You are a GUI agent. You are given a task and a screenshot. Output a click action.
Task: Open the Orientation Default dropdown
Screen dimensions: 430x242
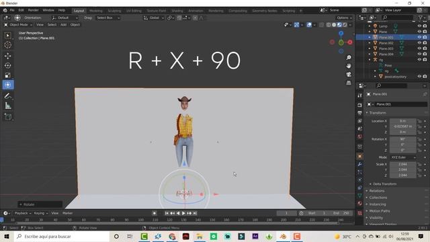pyautogui.click(x=64, y=18)
